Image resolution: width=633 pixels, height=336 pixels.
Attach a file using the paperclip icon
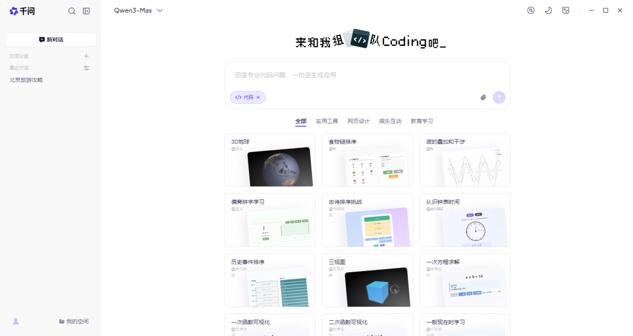483,97
